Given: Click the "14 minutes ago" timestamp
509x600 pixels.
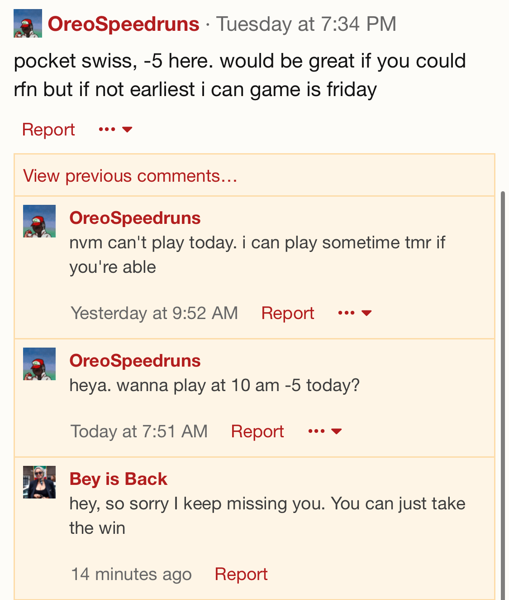Looking at the screenshot, I should coord(131,574).
